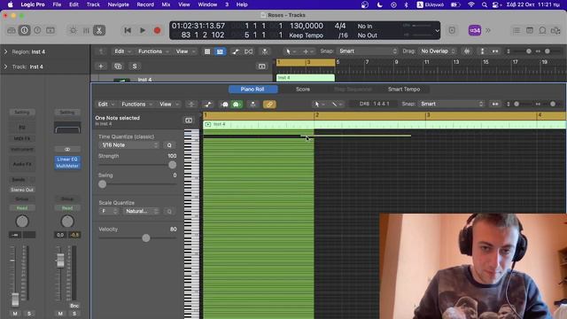Open Piano Roll pencil tool menu
The width and height of the screenshot is (567, 319).
tap(337, 105)
